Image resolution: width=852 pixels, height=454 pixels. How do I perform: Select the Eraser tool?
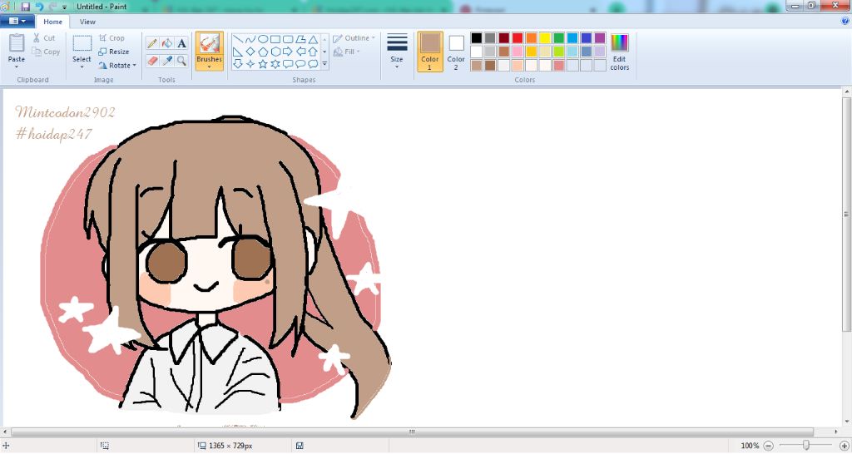click(x=152, y=61)
